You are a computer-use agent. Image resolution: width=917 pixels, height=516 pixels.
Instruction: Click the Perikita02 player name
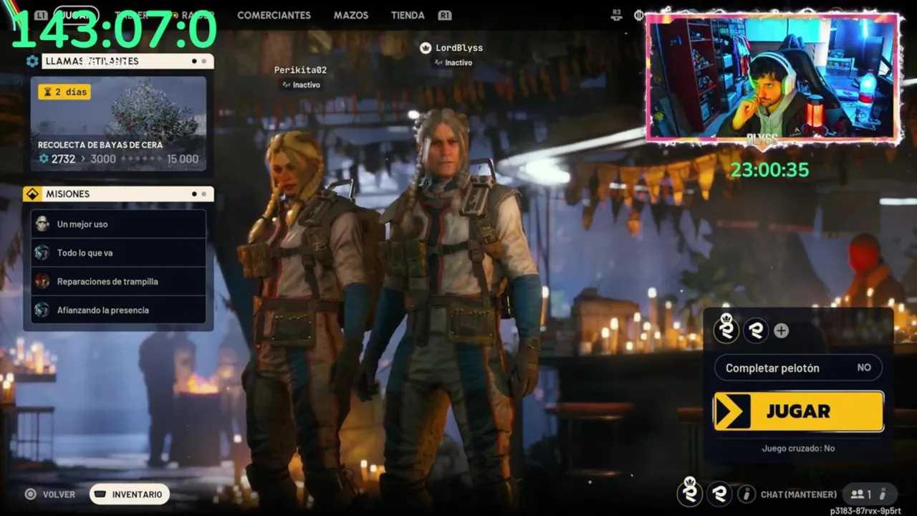(300, 70)
